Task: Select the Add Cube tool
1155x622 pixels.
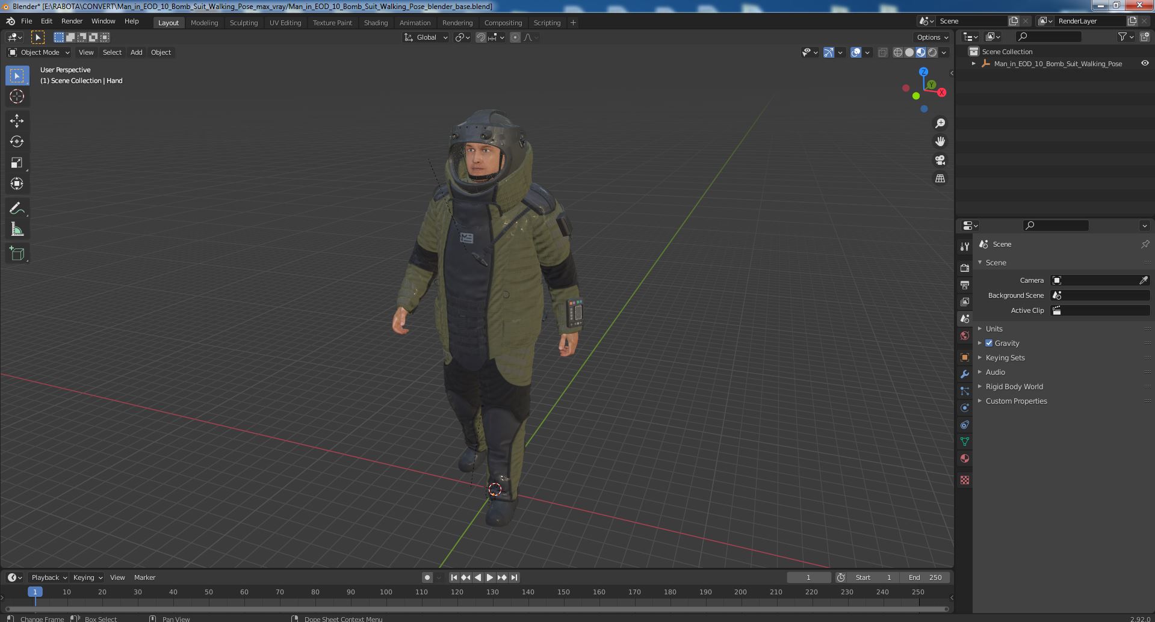Action: tap(17, 253)
